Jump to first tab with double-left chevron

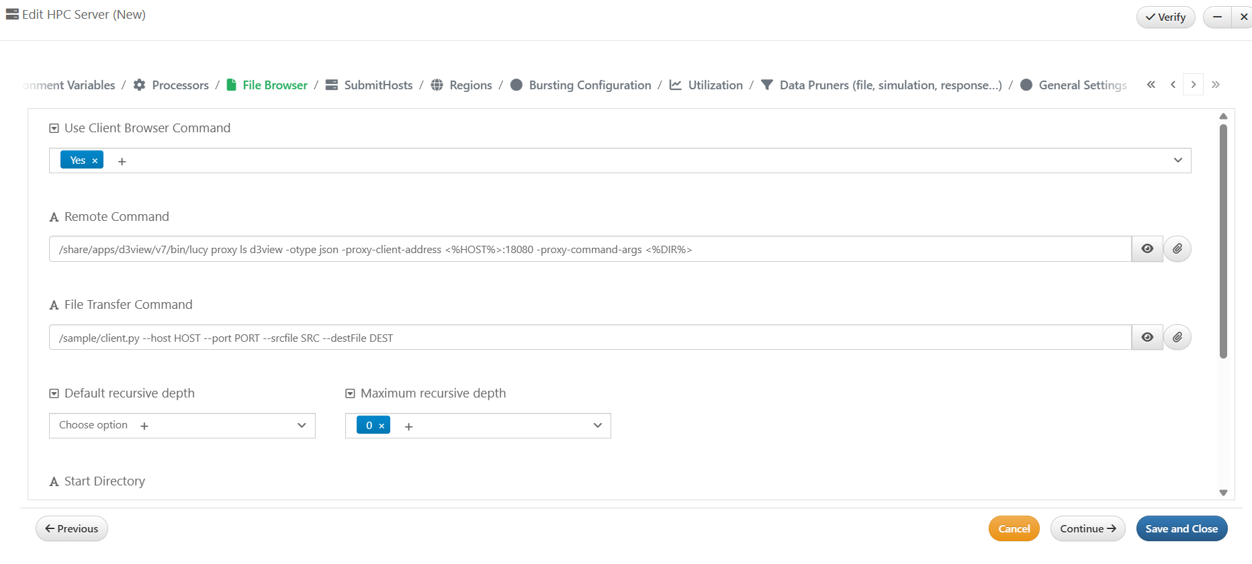tap(1151, 85)
